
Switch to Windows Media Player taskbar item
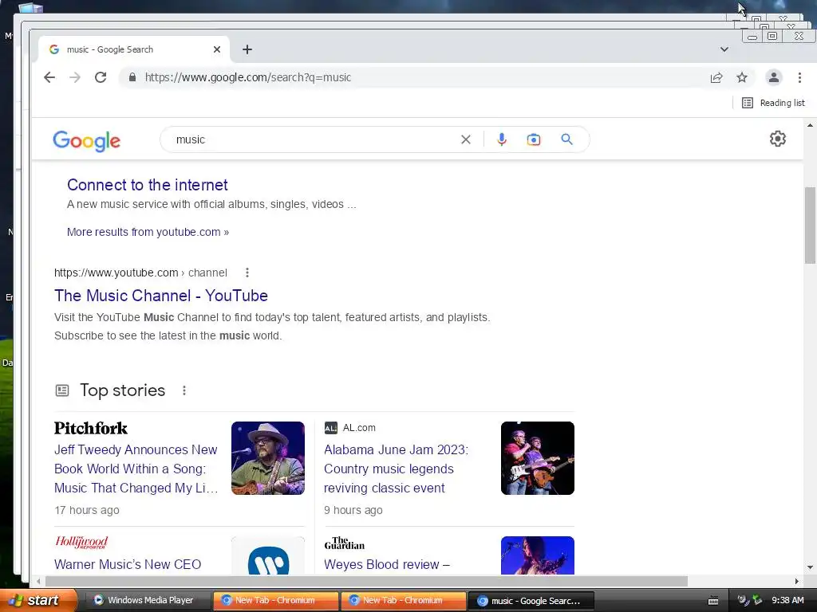148,600
